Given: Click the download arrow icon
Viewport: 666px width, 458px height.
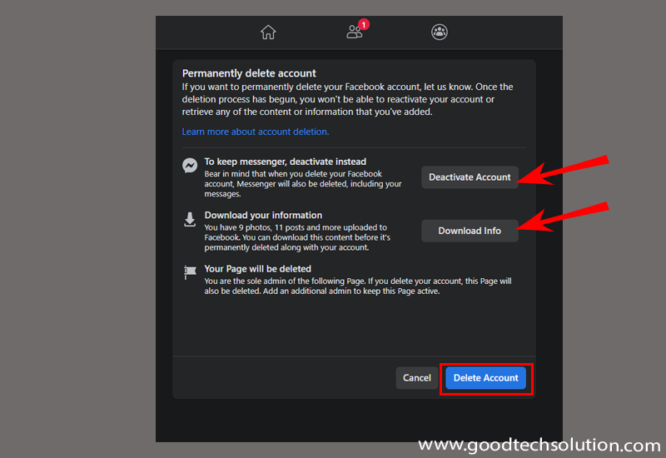Looking at the screenshot, I should [190, 220].
